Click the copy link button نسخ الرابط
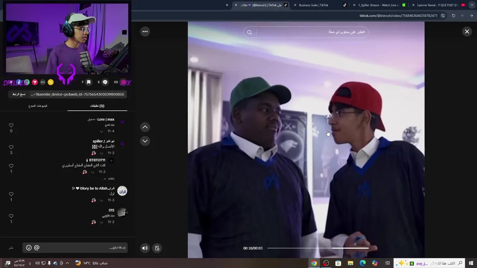 [x=19, y=94]
